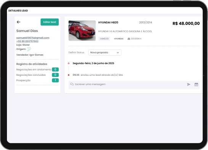Click the Origem source logo icon

(x=29, y=49)
